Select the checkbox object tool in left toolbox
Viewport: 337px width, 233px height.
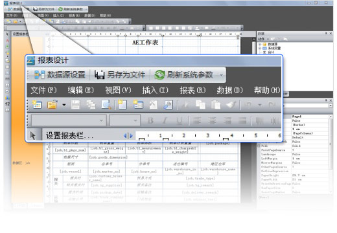point(7,91)
